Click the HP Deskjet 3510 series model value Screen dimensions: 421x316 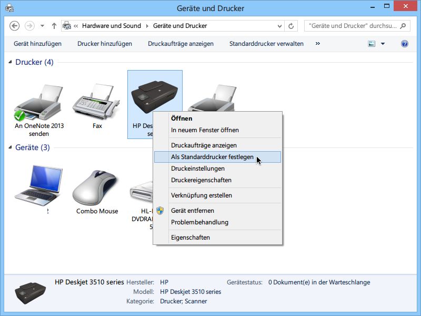(191, 292)
